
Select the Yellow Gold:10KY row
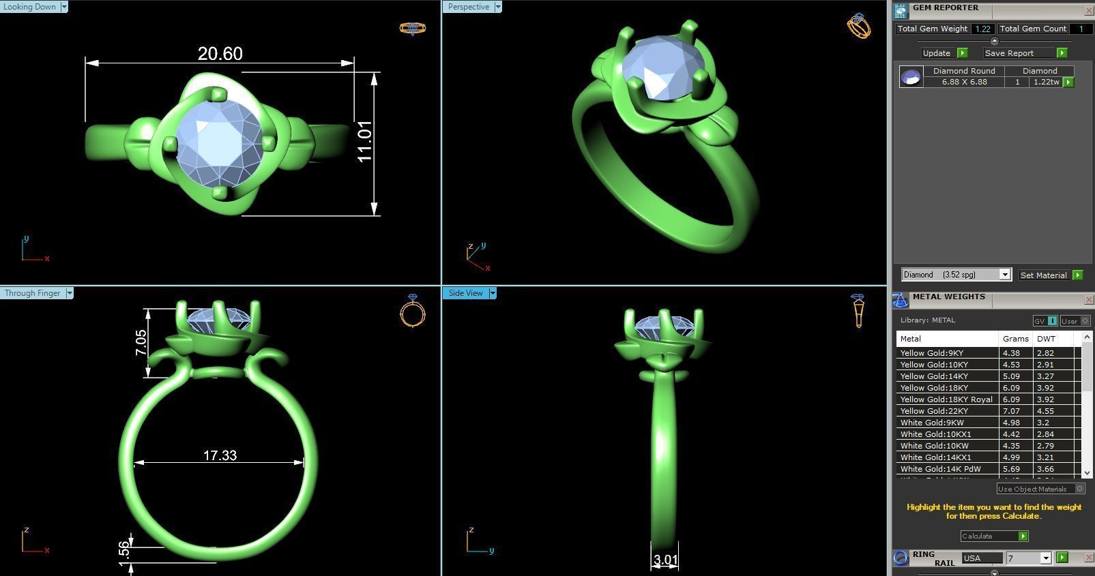988,365
